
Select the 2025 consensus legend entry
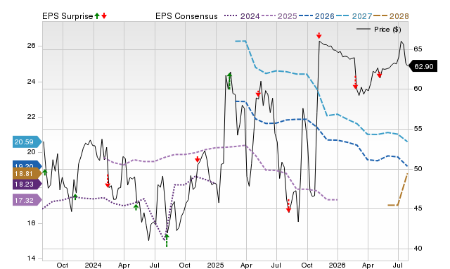(279, 16)
